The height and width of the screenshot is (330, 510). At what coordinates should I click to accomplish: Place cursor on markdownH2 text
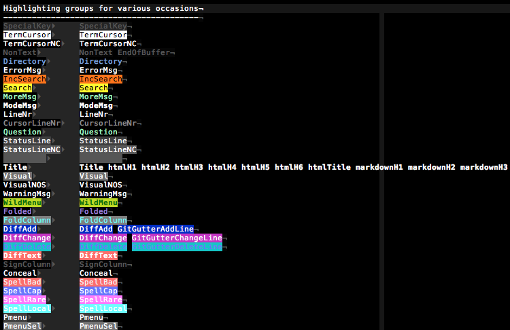point(432,167)
